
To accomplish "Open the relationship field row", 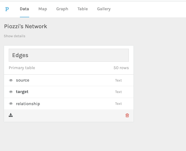I will tap(69, 104).
